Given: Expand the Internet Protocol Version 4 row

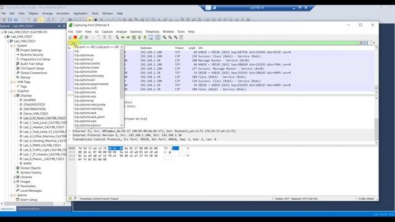Looking at the screenshot, I should tap(70, 135).
